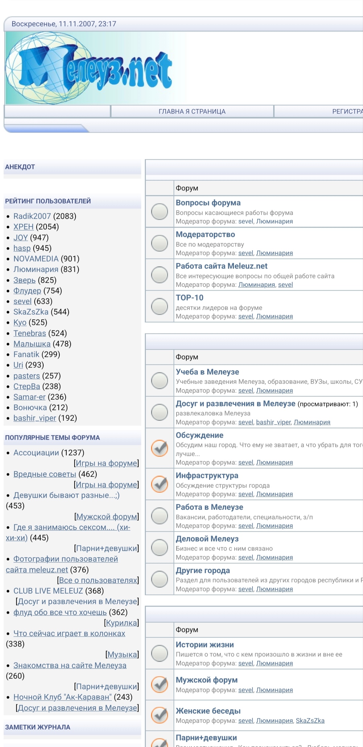
Task: Click the checked status icon beside Обсуждение
Action: click(x=159, y=448)
